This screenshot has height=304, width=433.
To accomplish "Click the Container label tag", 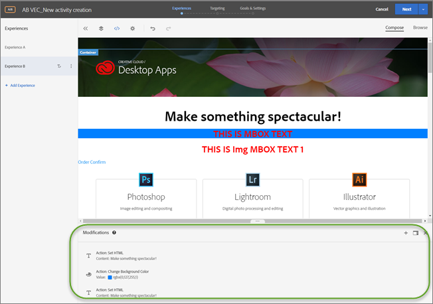I will (88, 52).
